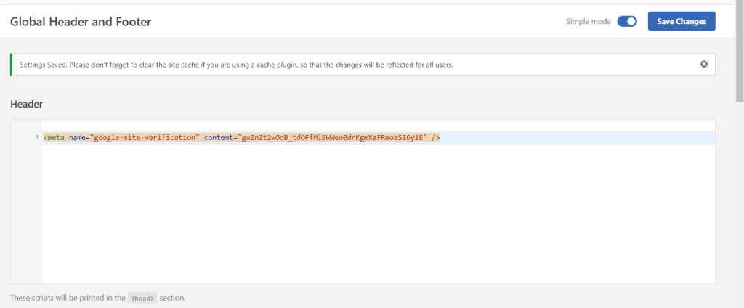Image resolution: width=744 pixels, height=308 pixels.
Task: Toggle the Simple mode switch
Action: click(x=627, y=21)
